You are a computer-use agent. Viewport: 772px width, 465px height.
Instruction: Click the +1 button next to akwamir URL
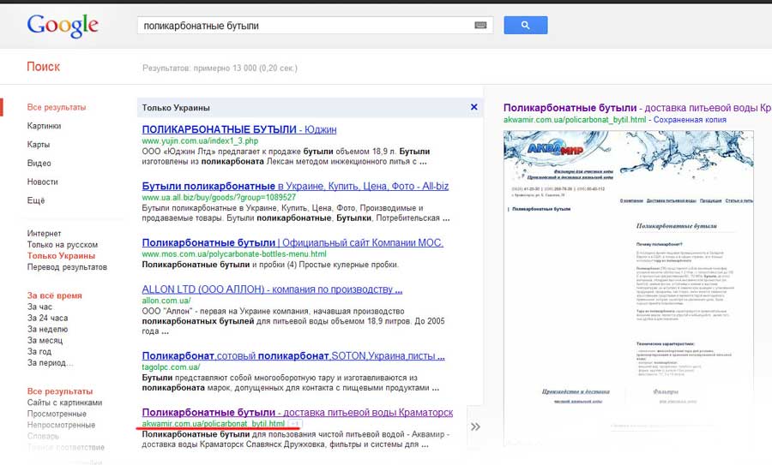coord(294,424)
